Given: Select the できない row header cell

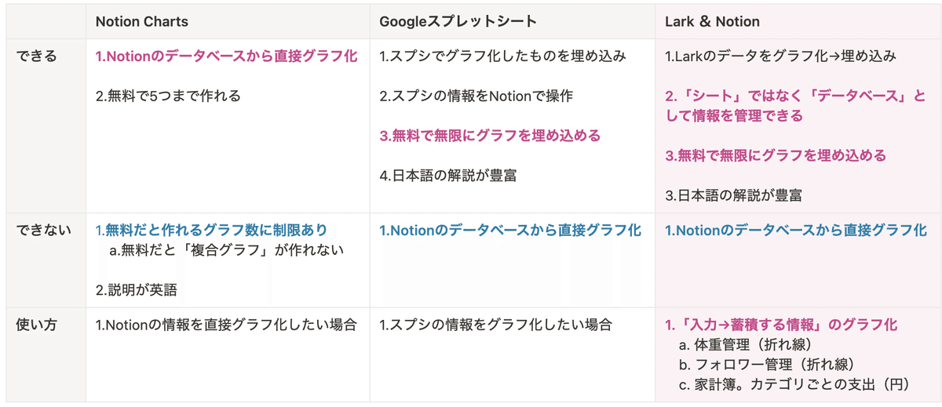Looking at the screenshot, I should tap(44, 231).
